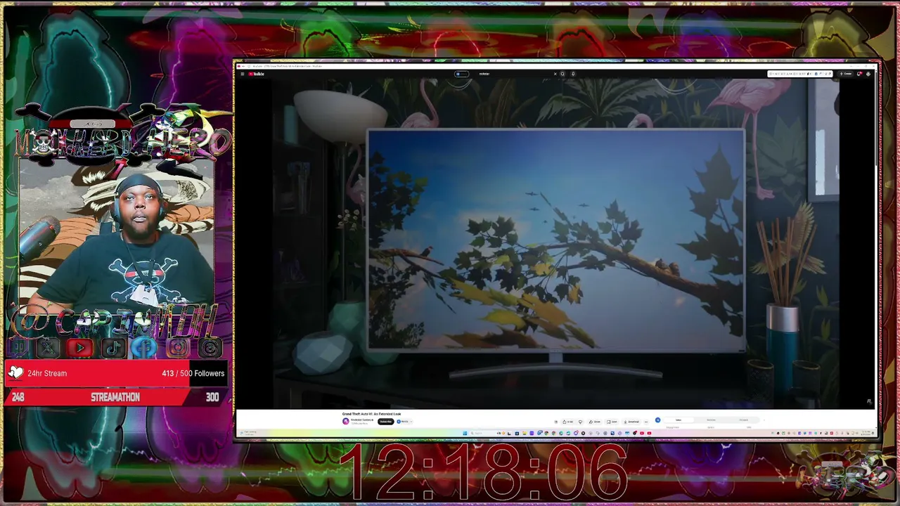Click the Threads icon in the stream overlay
This screenshot has height=506, width=900.
click(x=210, y=347)
